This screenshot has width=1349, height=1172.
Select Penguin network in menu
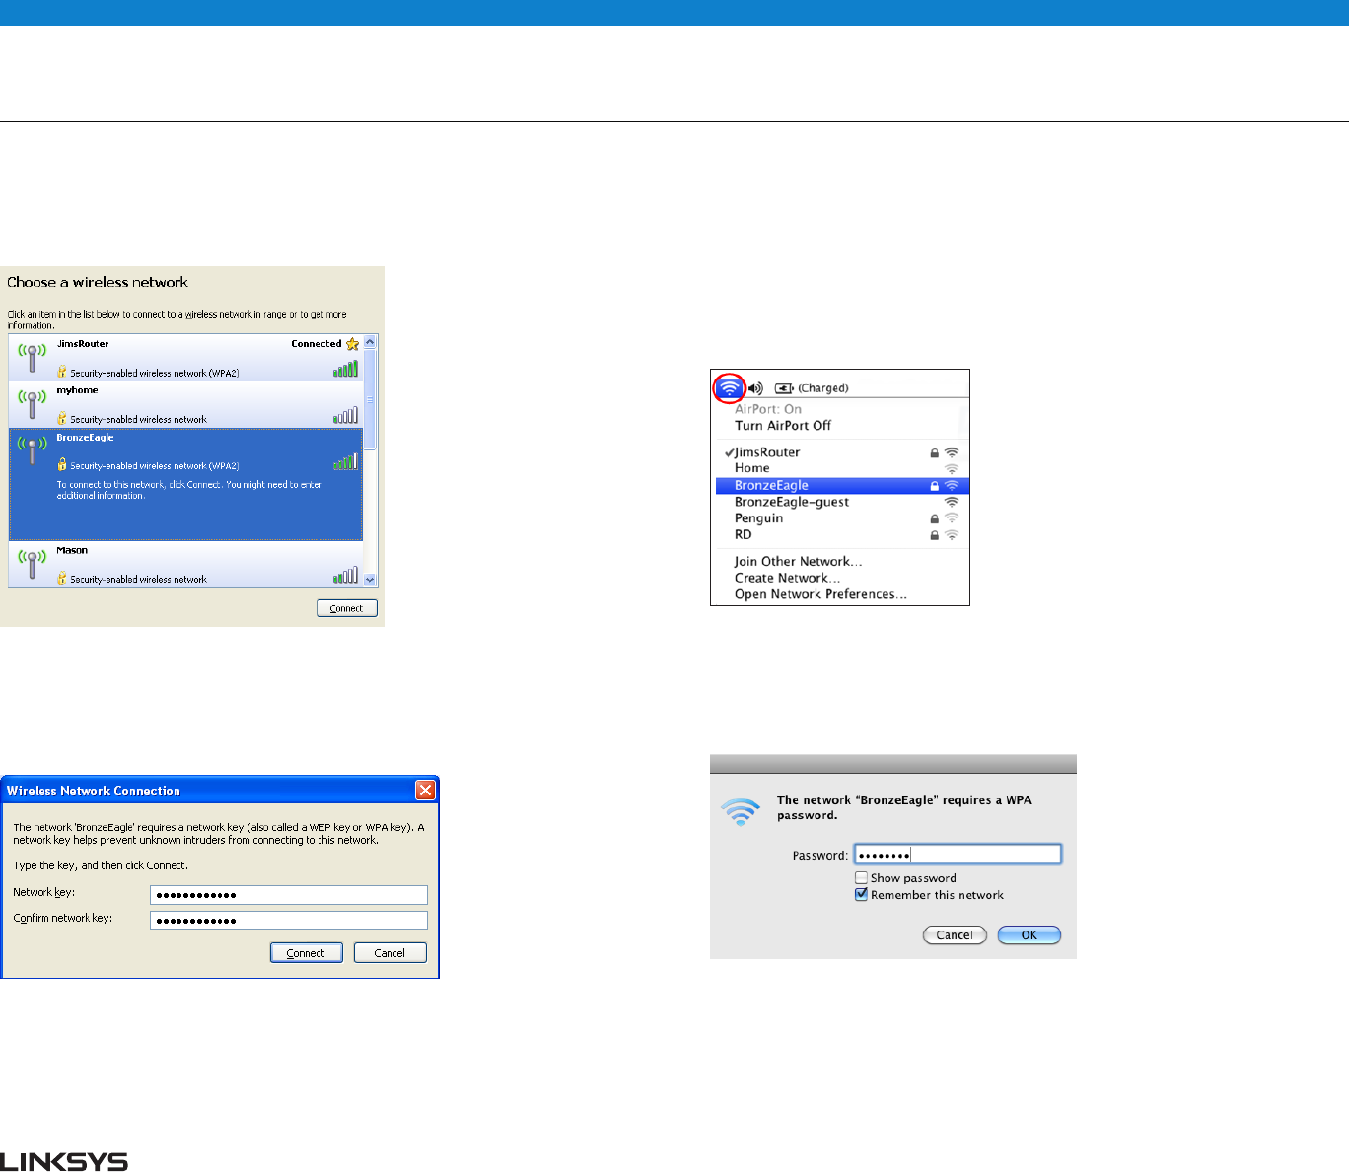(842, 518)
